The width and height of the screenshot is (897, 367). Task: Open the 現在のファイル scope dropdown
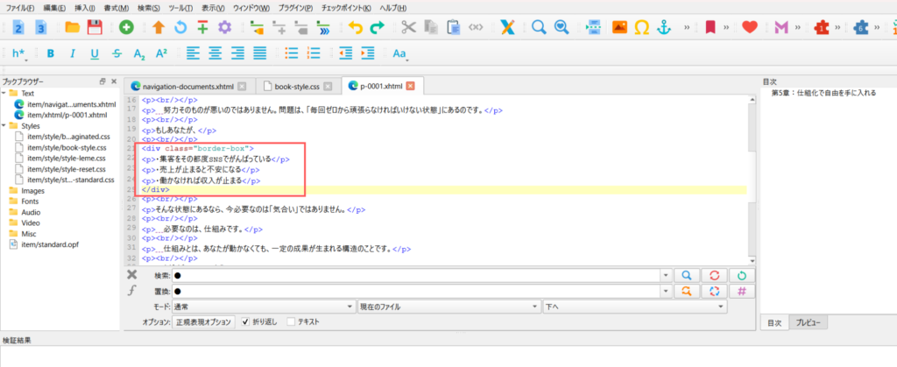coord(448,307)
